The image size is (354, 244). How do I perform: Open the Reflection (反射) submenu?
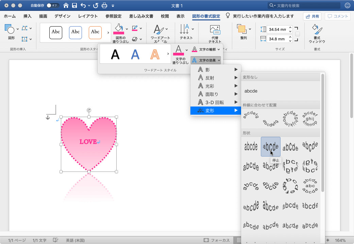click(216, 78)
